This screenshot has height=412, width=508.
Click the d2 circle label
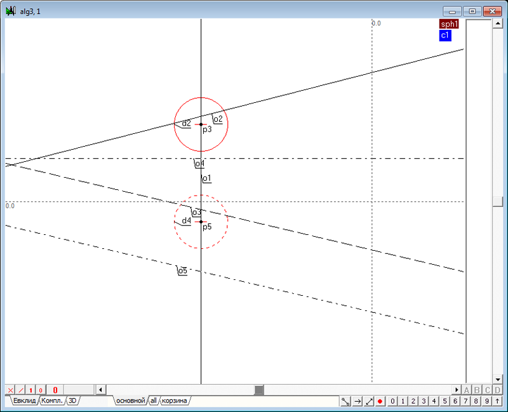point(186,123)
